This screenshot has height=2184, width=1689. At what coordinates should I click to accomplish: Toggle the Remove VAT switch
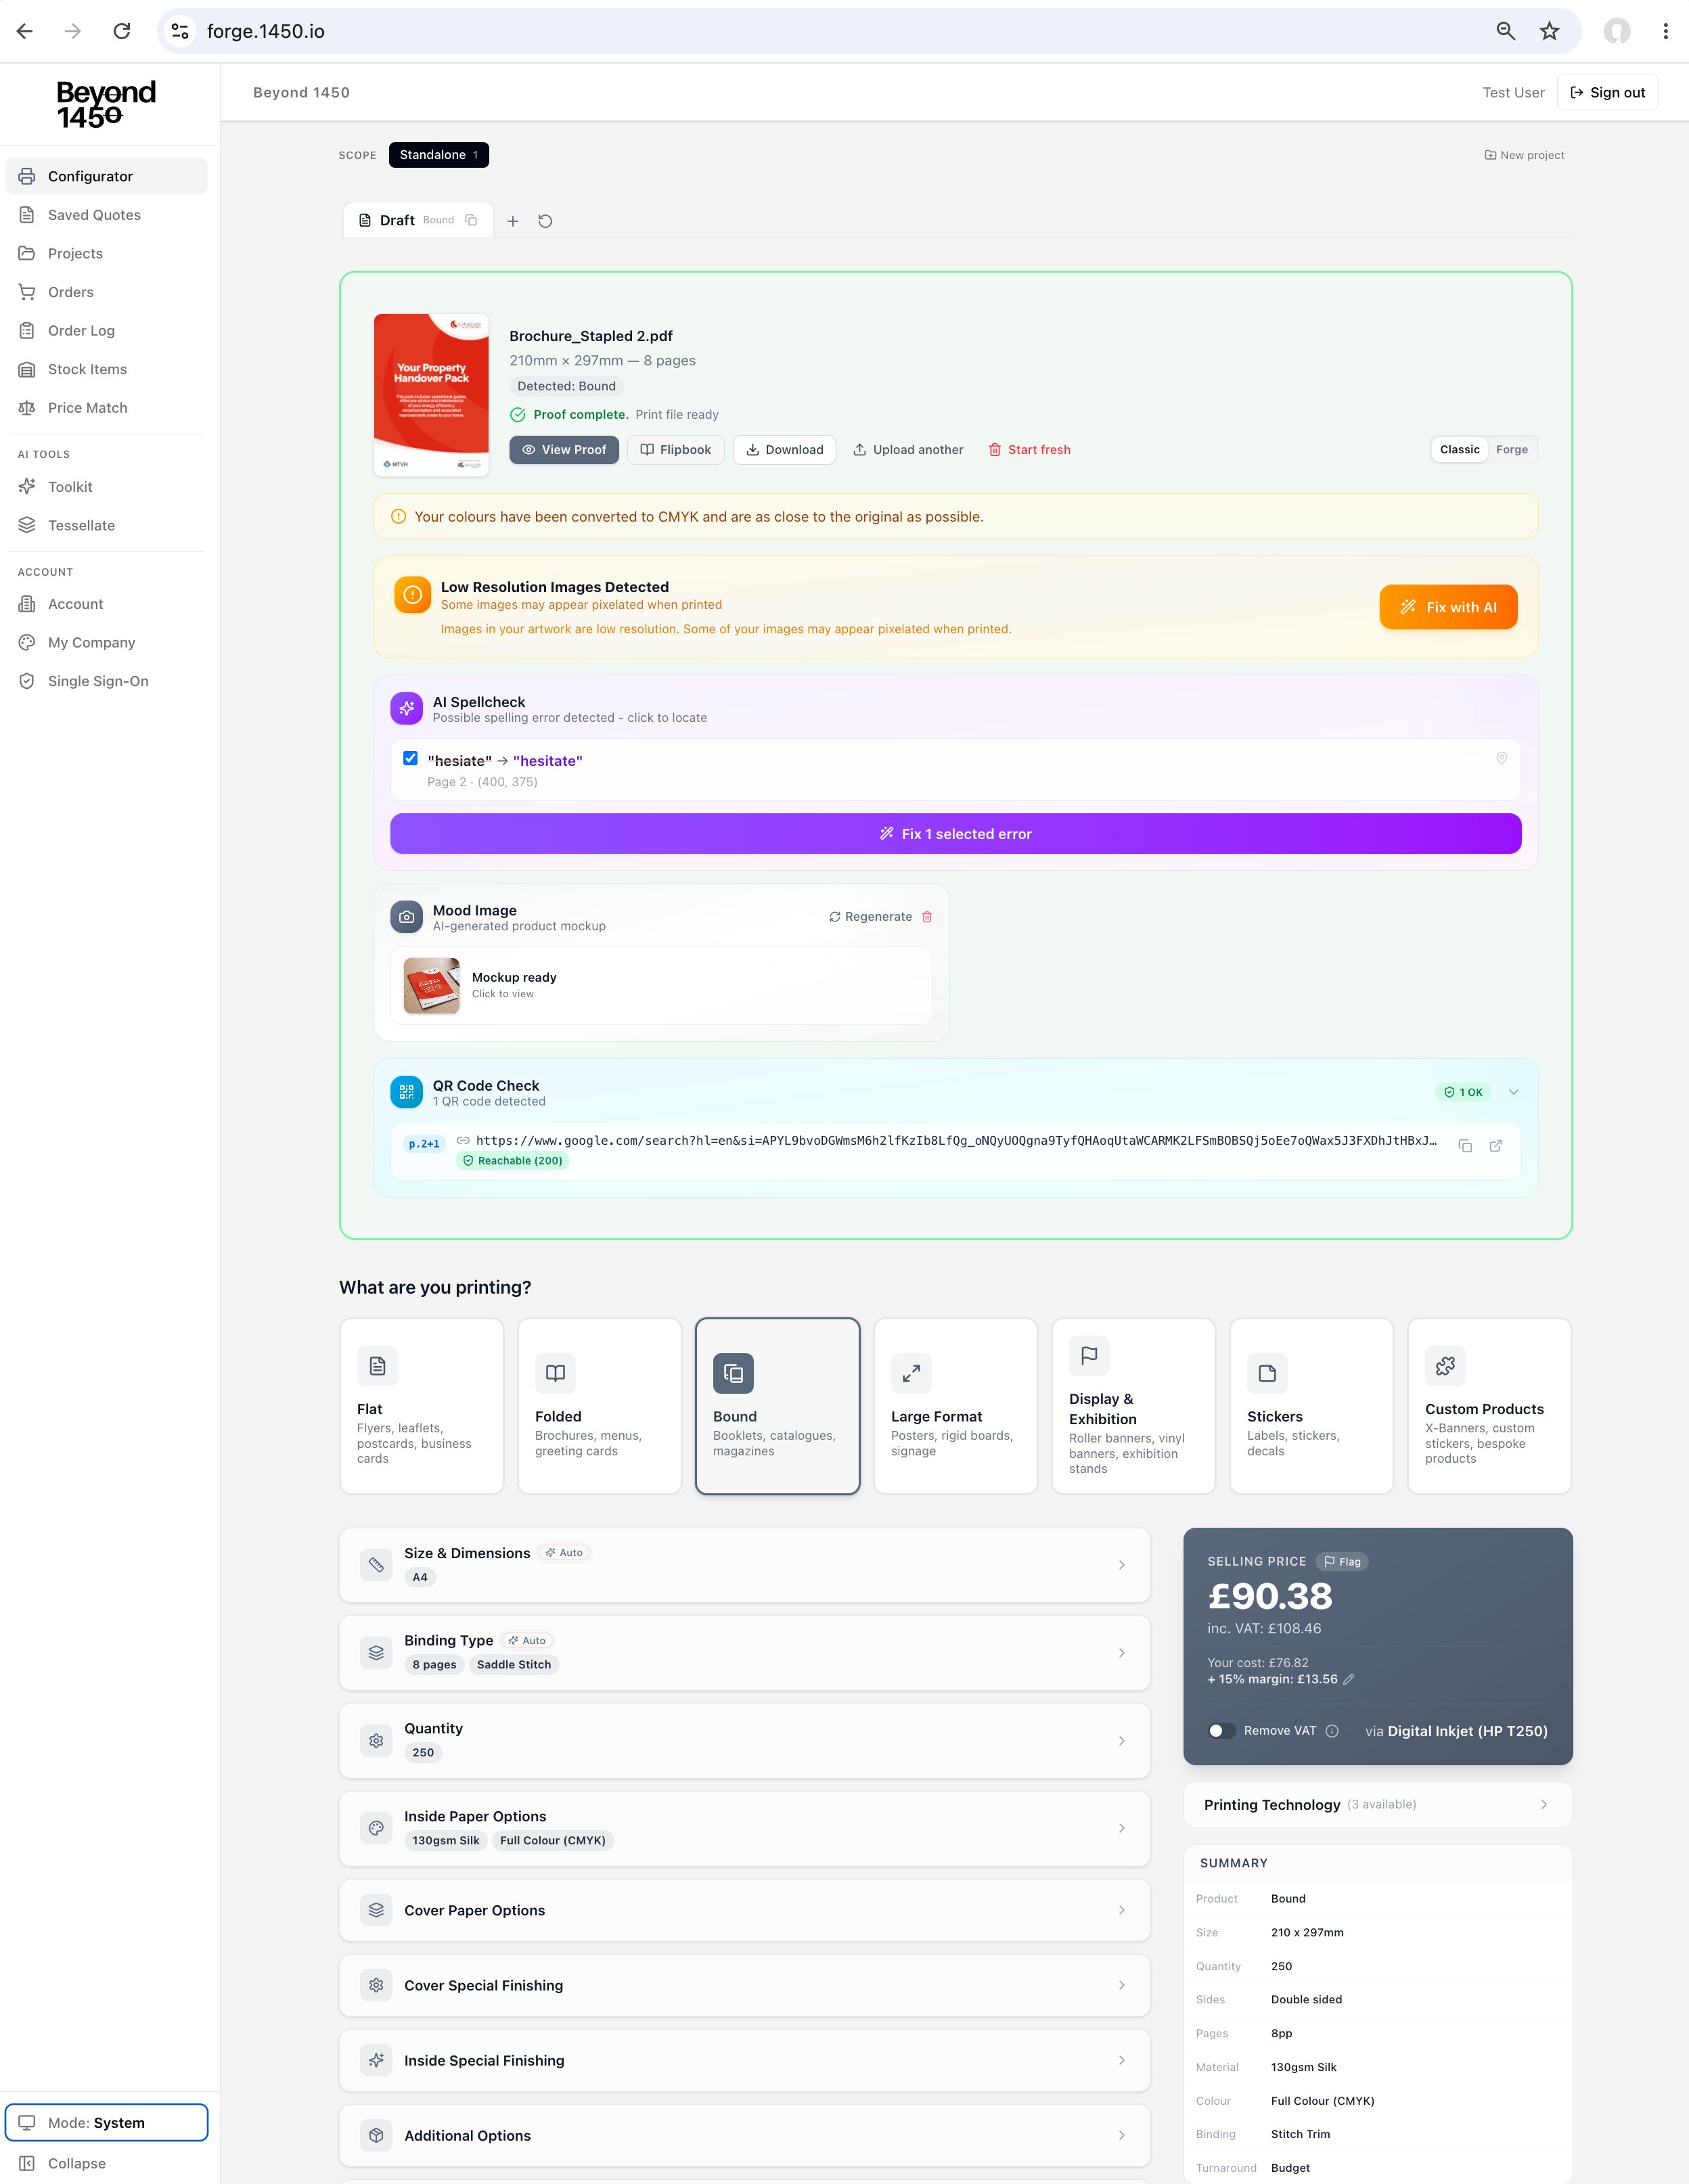click(1221, 1731)
